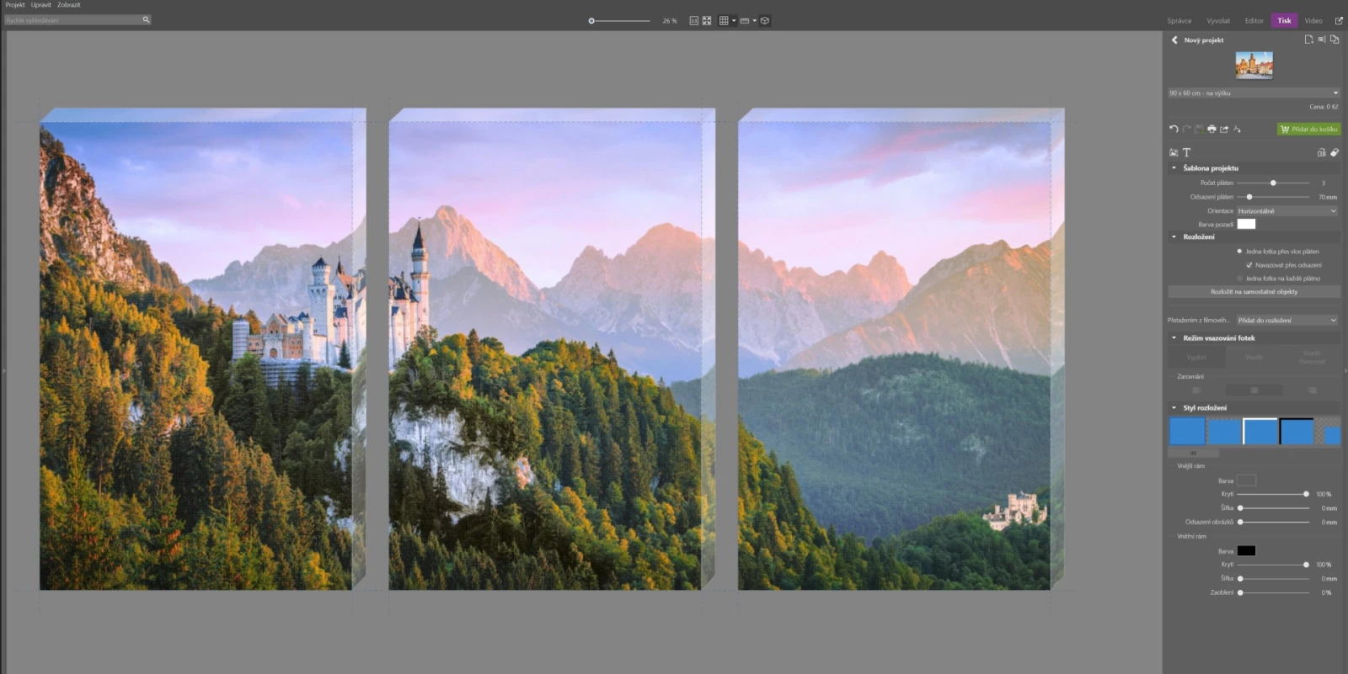Collapse the 'Šablona projektu' section
This screenshot has width=1348, height=674.
(x=1174, y=167)
